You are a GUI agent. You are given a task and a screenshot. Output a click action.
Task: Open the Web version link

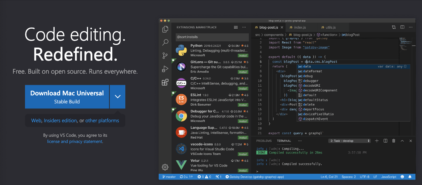36,120
